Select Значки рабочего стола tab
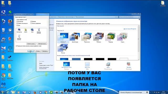Screen dimensions: 168x94 (x=20, y=17)
